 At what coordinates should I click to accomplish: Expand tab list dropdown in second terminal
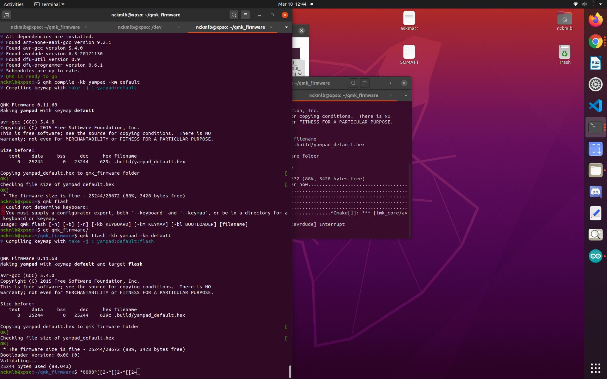point(406,95)
